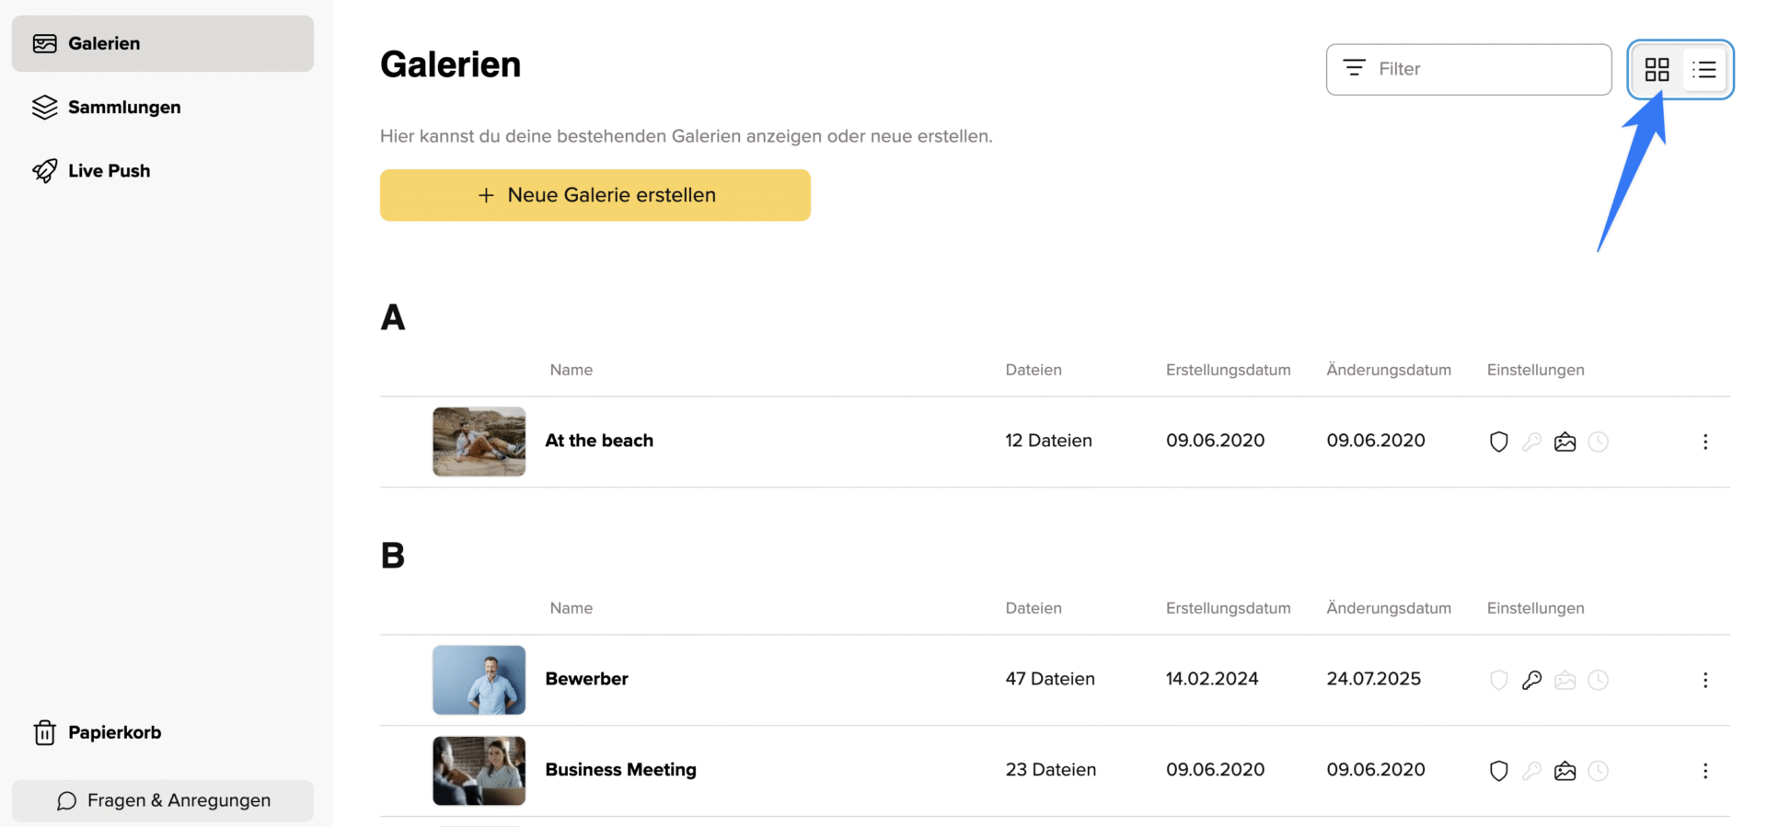The image size is (1767, 827).
Task: Open Sammlungen in the sidebar
Action: pos(124,108)
